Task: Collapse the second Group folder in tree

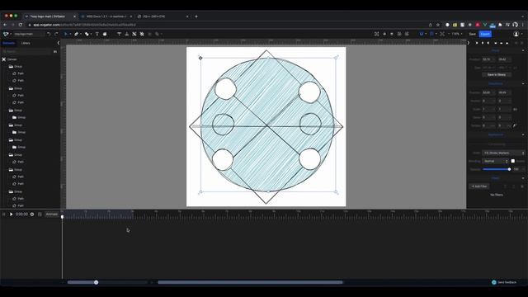Action: point(11,88)
